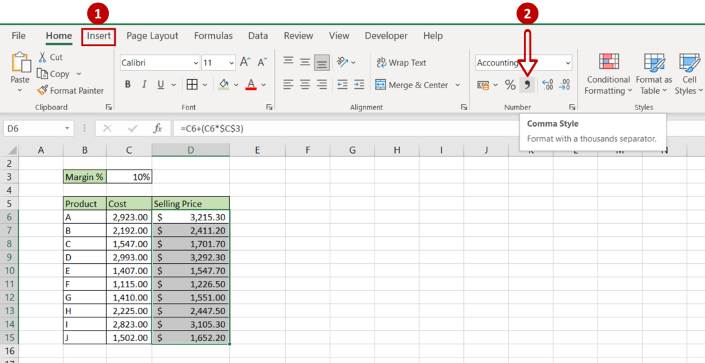Click the Insert Function fx icon
Viewport: 705px width, 363px height.
tap(158, 128)
